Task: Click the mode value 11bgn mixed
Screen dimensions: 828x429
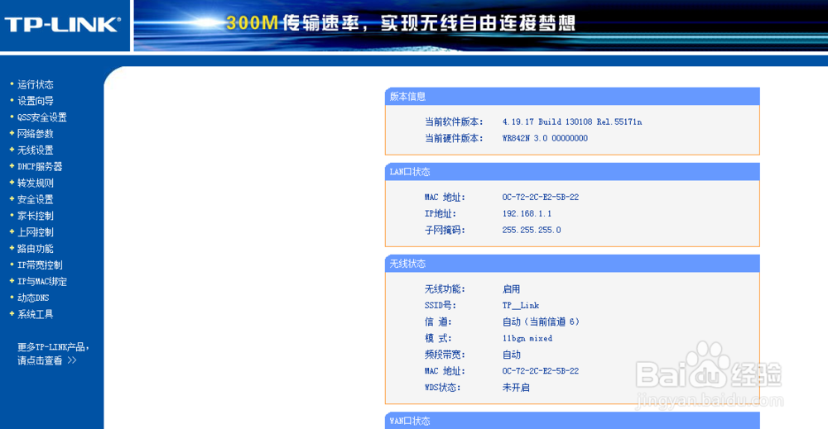Action: [x=527, y=338]
